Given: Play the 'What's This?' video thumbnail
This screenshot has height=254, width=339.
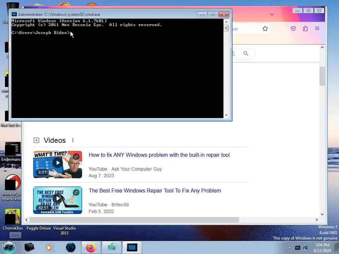Looking at the screenshot, I should point(58,164).
